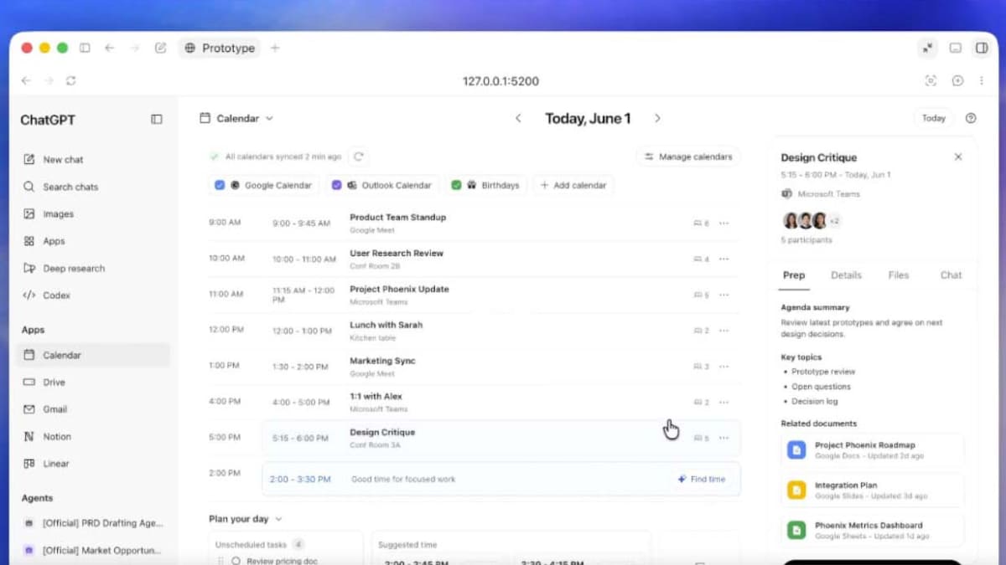
Task: Open more options for Product Team Standup
Action: [x=724, y=223]
